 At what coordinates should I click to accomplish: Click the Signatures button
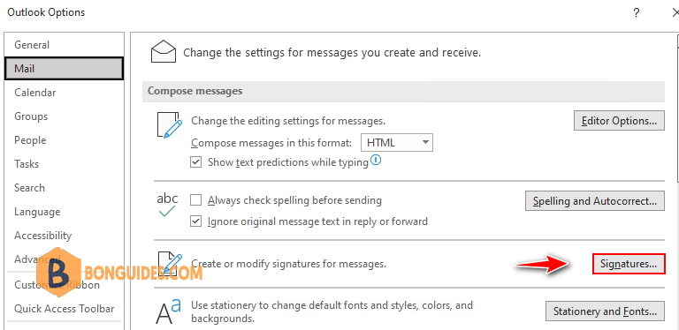629,264
